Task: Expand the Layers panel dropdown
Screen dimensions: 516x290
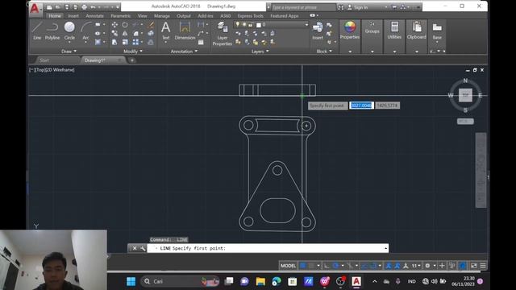Action: (x=260, y=52)
